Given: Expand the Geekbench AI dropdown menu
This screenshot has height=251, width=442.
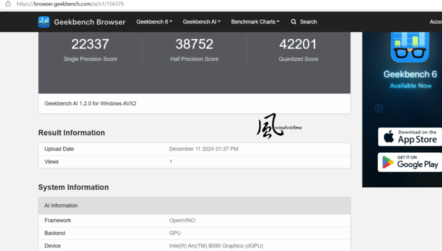Looking at the screenshot, I should tap(202, 22).
